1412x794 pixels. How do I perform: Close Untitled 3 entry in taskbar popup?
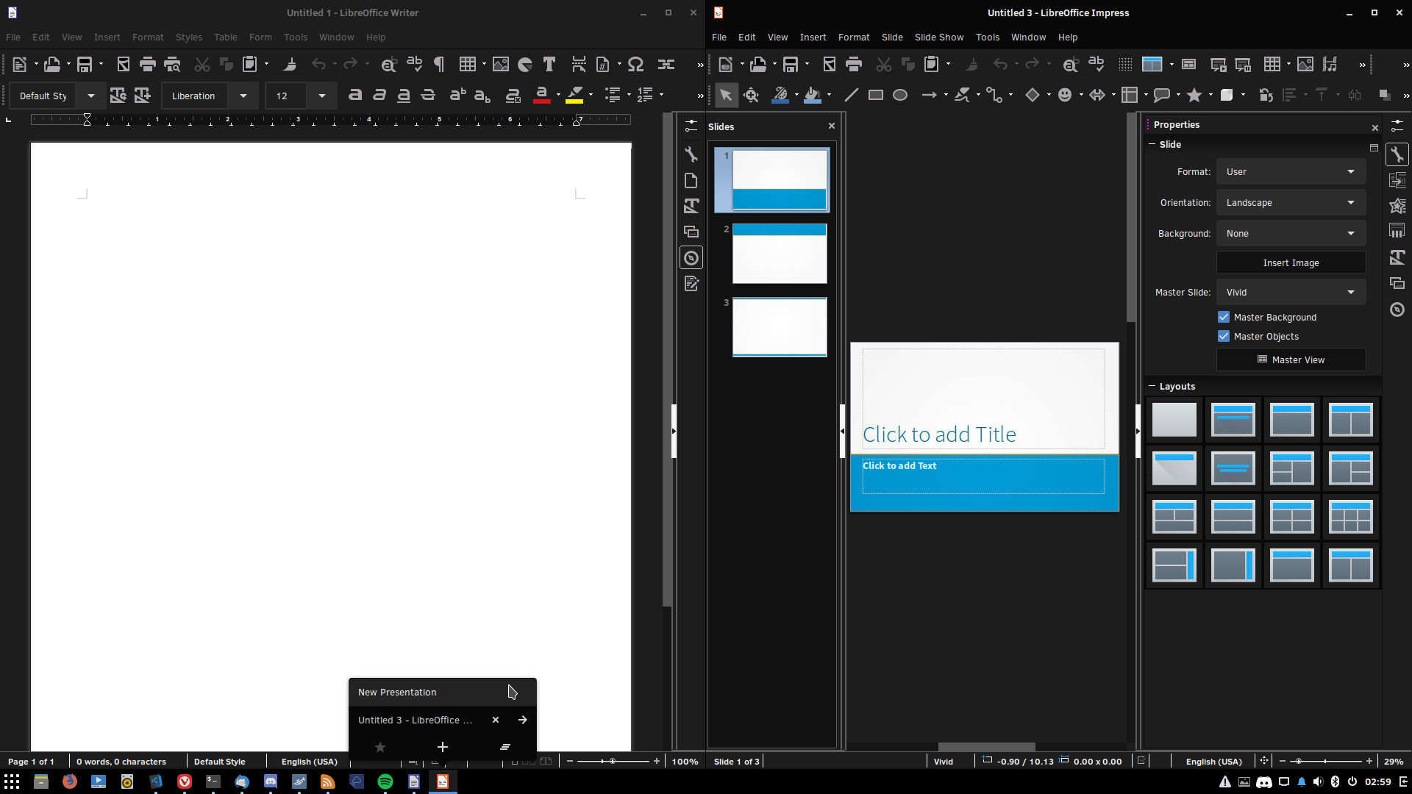[x=496, y=720]
